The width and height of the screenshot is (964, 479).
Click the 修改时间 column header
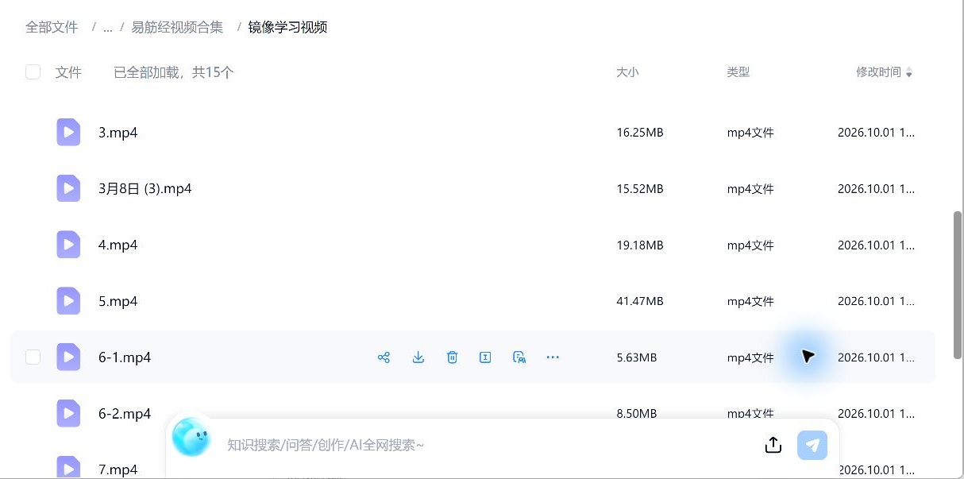tap(878, 72)
